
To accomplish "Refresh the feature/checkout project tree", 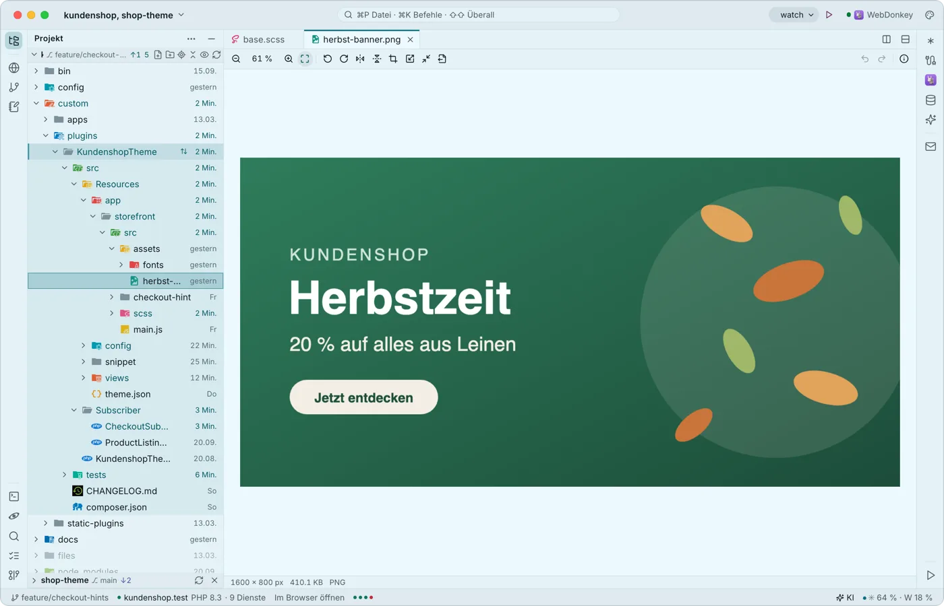I will coord(216,55).
